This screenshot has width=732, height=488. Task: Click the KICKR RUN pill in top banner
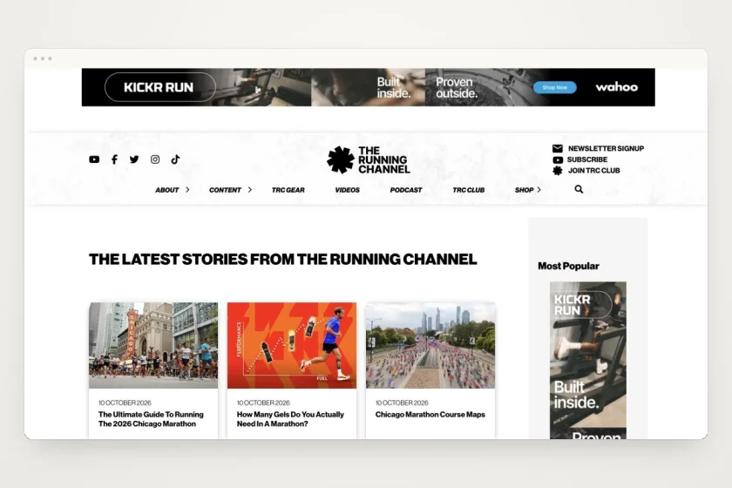tap(160, 87)
